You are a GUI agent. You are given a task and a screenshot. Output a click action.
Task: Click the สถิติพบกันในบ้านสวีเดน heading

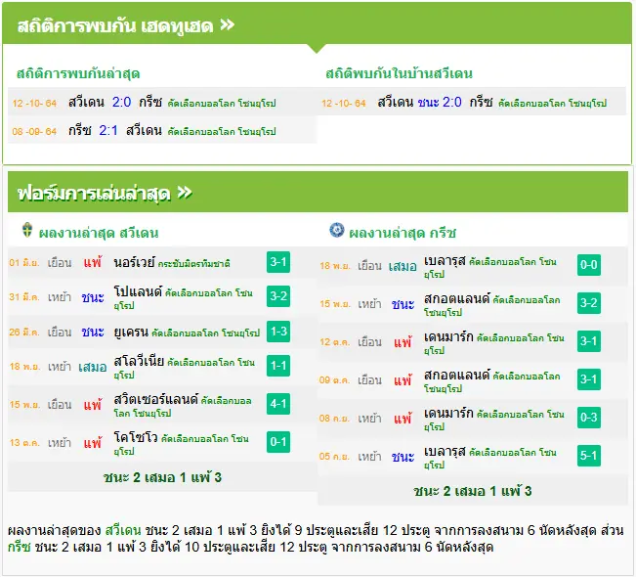point(400,73)
